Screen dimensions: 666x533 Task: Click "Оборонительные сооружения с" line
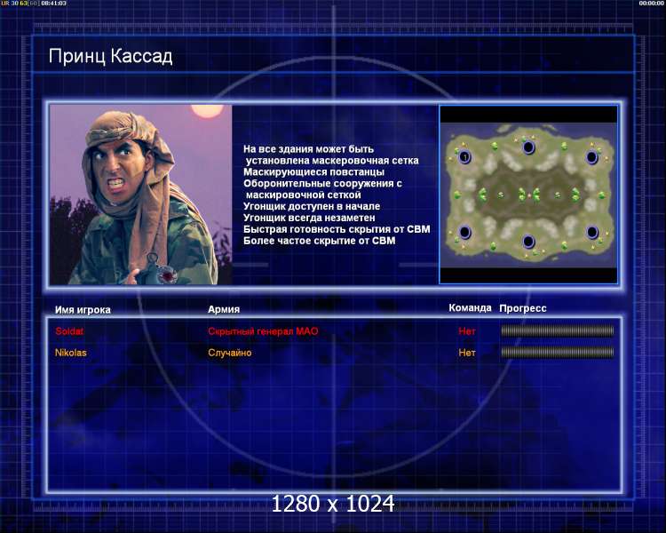[322, 184]
